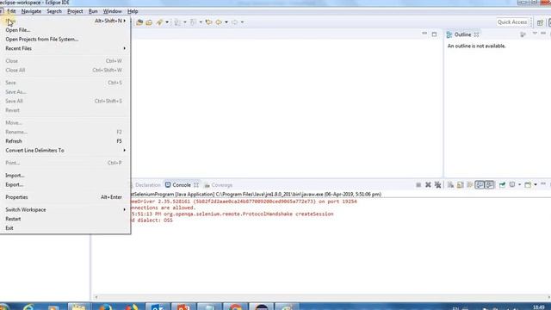Open the Back navigation history dropdown
Image resolution: width=551 pixels, height=310 pixels.
pyautogui.click(x=226, y=22)
